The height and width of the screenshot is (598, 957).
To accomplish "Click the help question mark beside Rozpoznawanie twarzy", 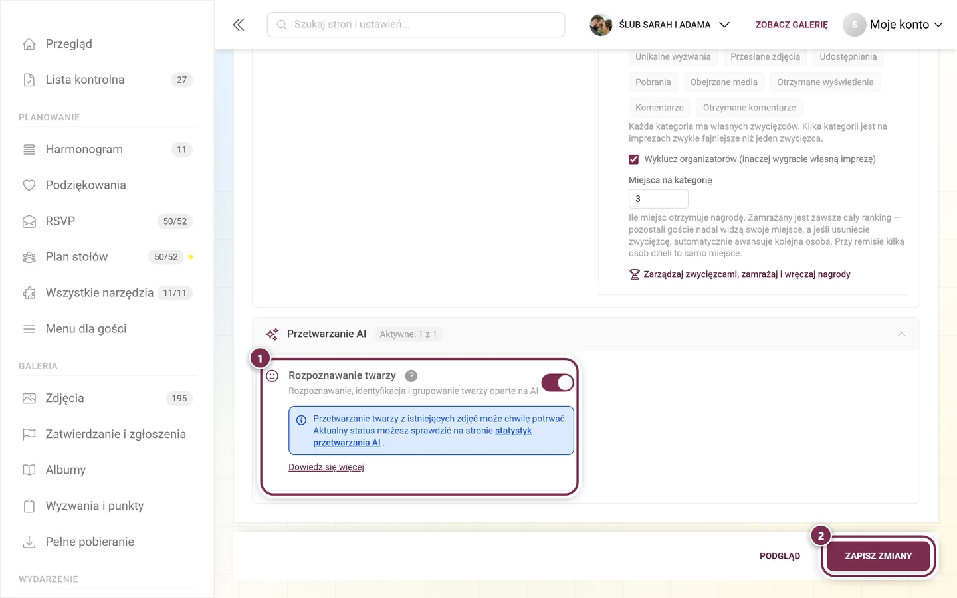I will coord(411,376).
